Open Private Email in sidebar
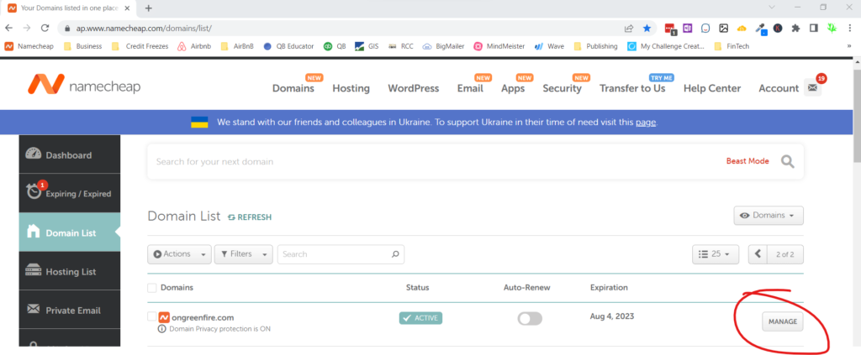The height and width of the screenshot is (355, 861). [69, 310]
